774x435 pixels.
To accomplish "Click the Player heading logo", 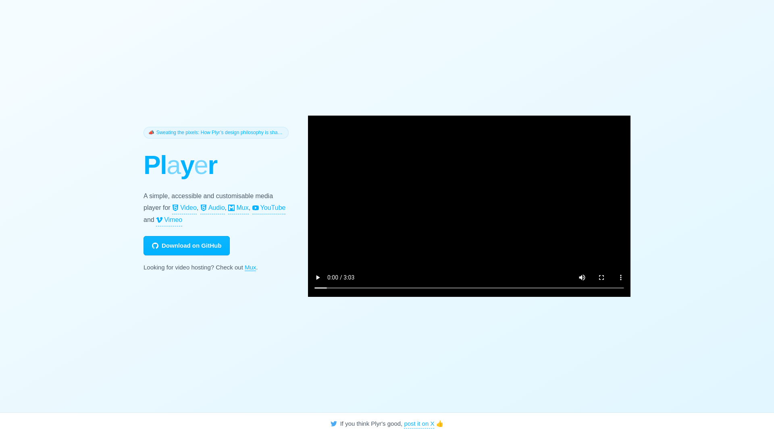I will click(180, 165).
